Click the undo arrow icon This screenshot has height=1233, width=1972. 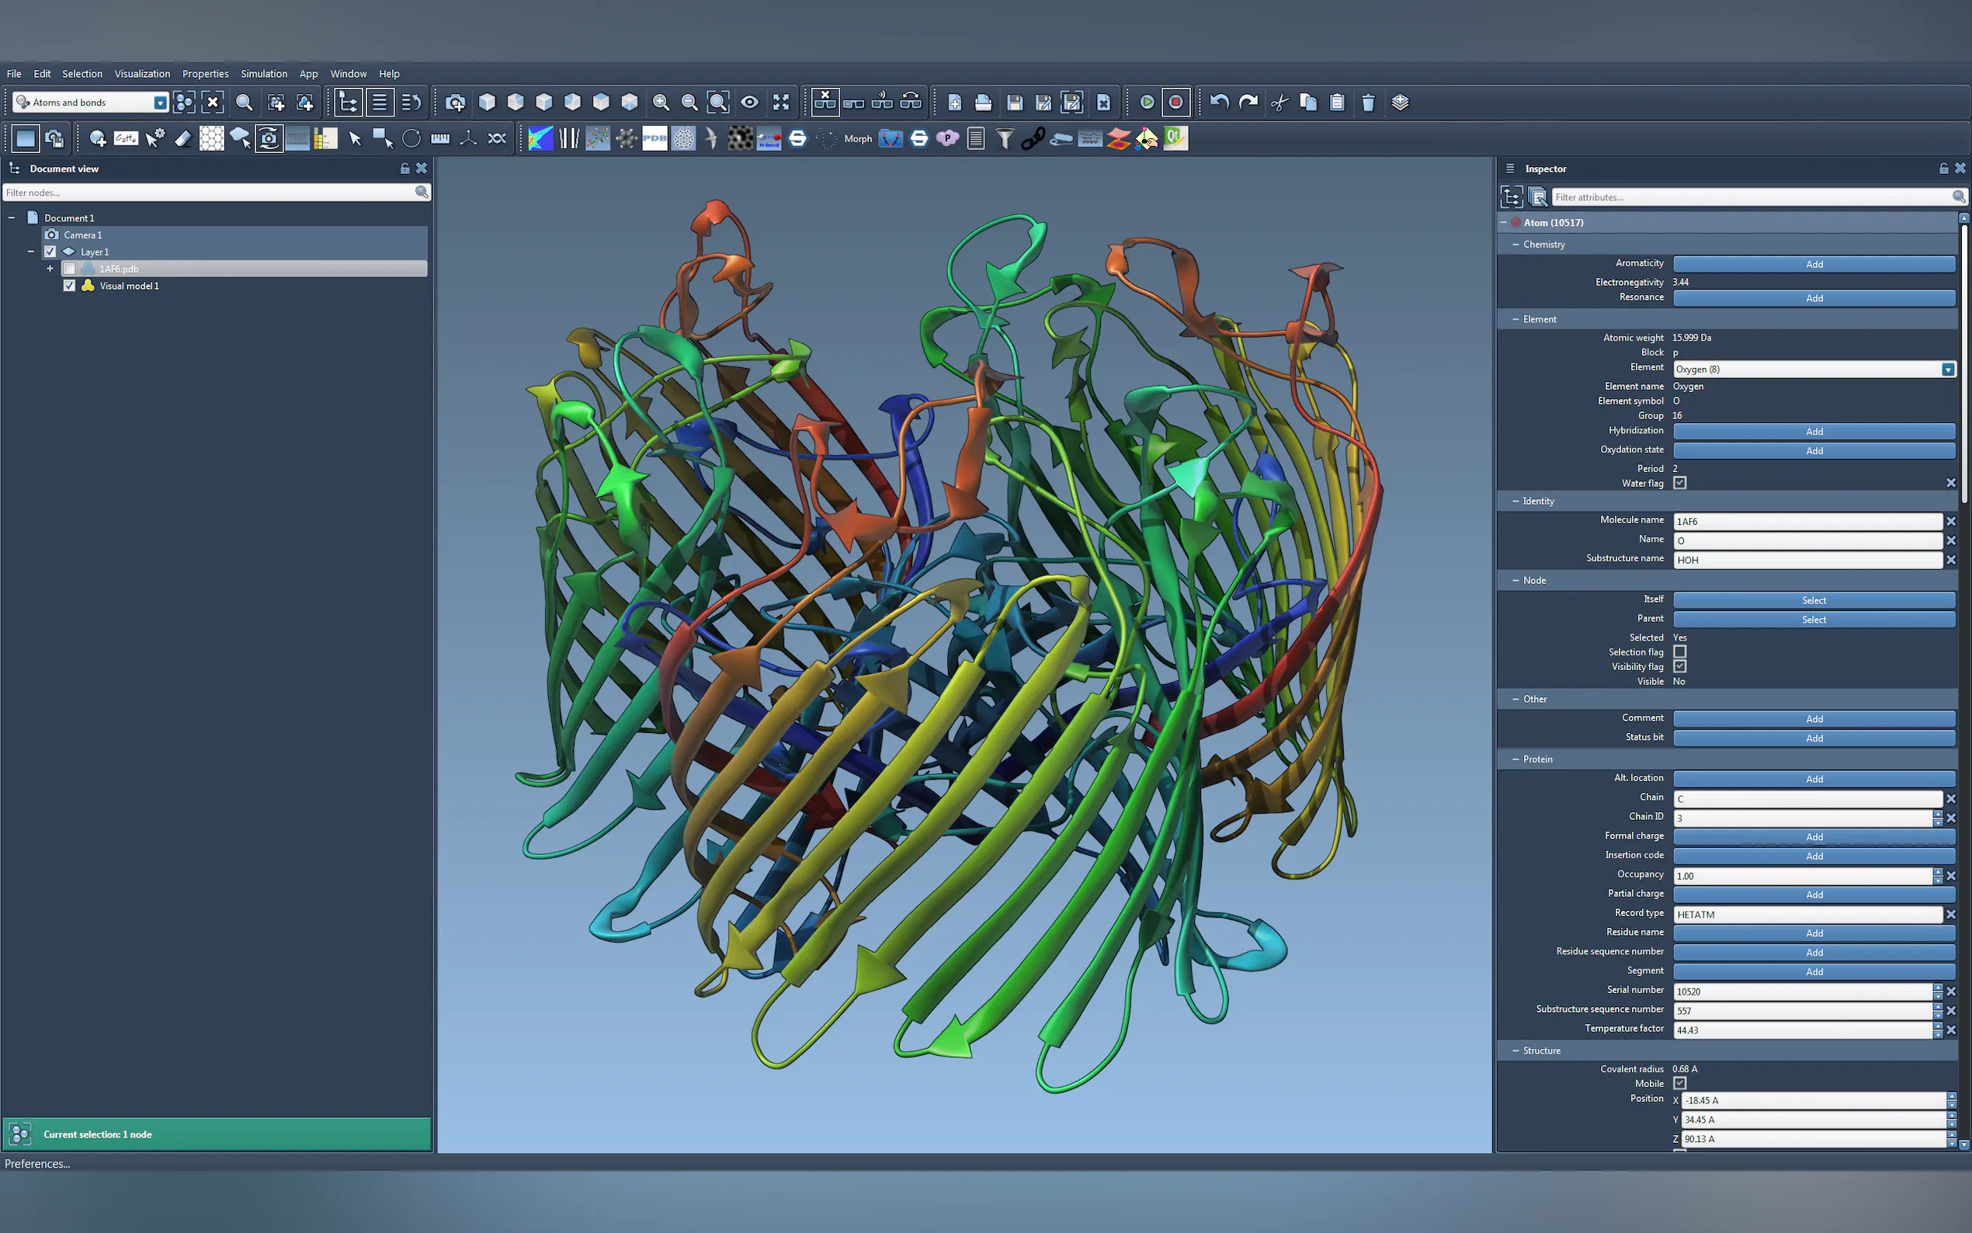(1219, 102)
